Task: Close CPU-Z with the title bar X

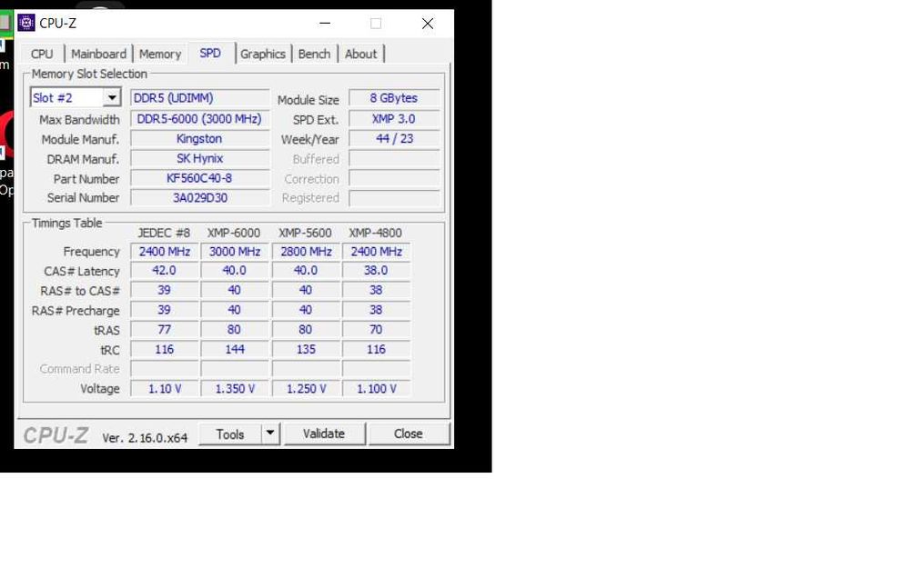Action: 428,24
